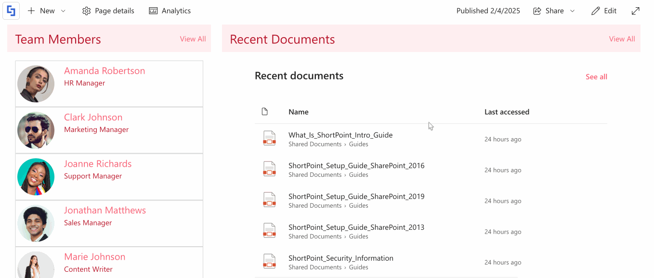Click the Share arrow icon
Viewport: 654px width, 278px height.
pyautogui.click(x=537, y=11)
